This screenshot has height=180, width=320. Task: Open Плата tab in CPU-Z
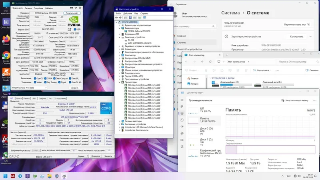pos(19,98)
